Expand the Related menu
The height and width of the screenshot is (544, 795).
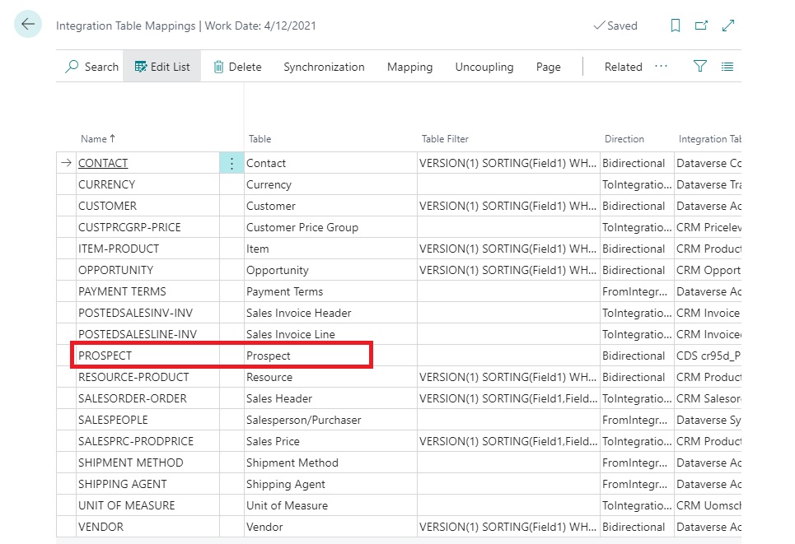point(623,67)
